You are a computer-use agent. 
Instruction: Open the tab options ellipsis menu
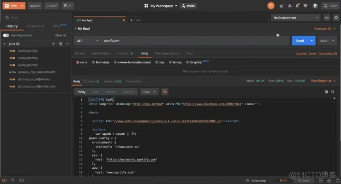pyautogui.click(x=138, y=20)
